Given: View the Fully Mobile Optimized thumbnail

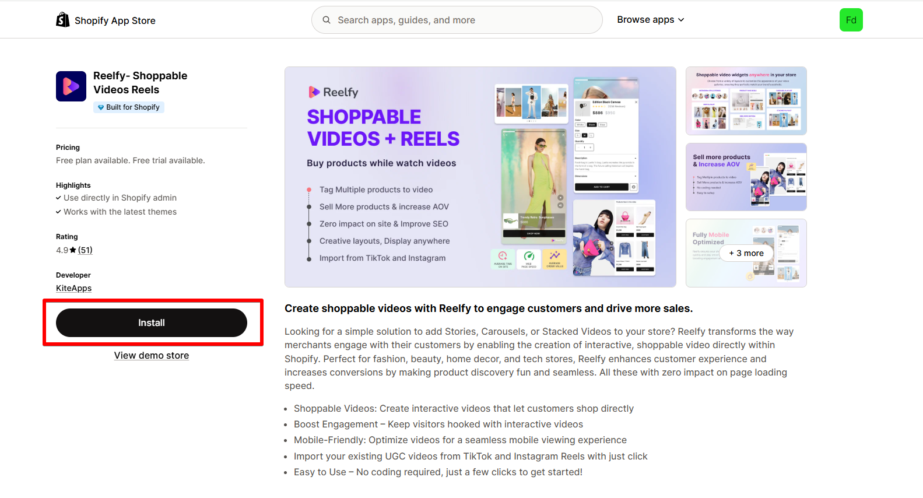Looking at the screenshot, I should pyautogui.click(x=746, y=253).
